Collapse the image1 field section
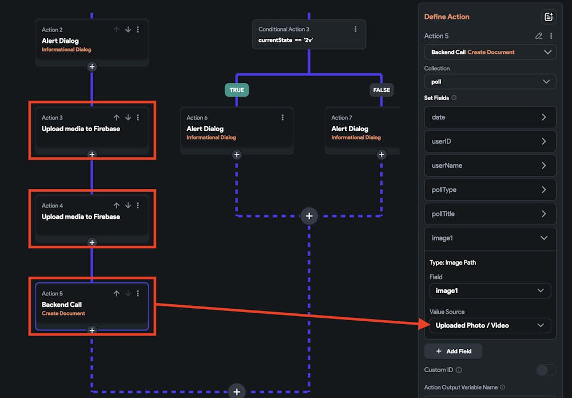 (x=543, y=238)
